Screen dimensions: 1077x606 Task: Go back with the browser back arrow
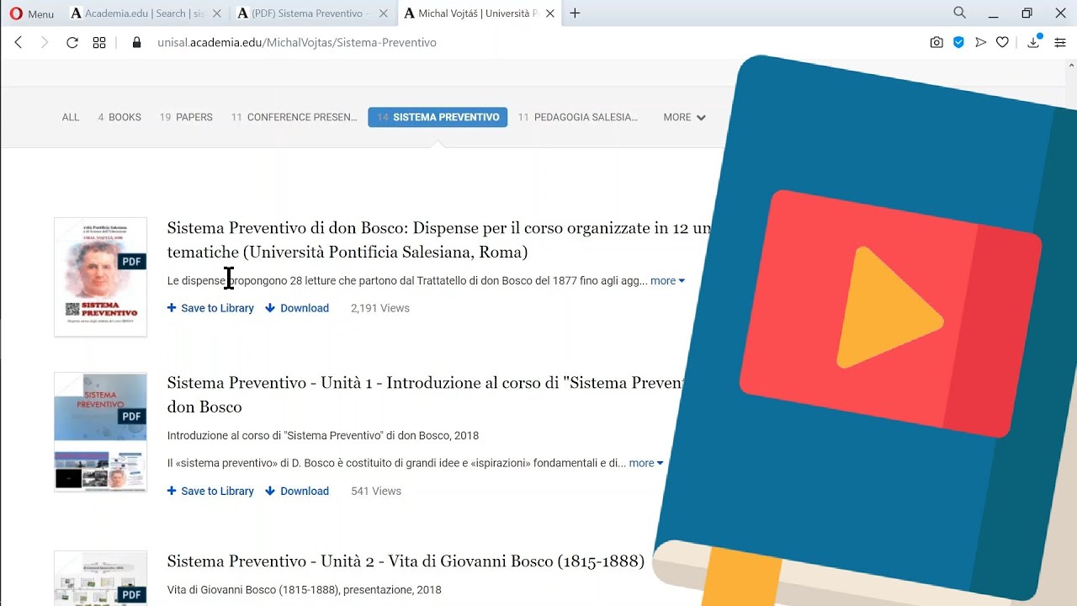coord(19,42)
